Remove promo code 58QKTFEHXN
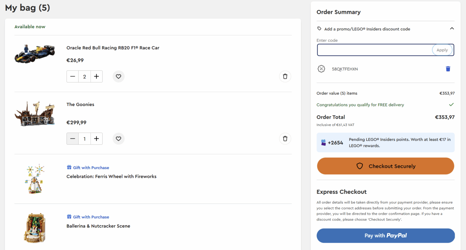The height and width of the screenshot is (250, 466). [448, 69]
